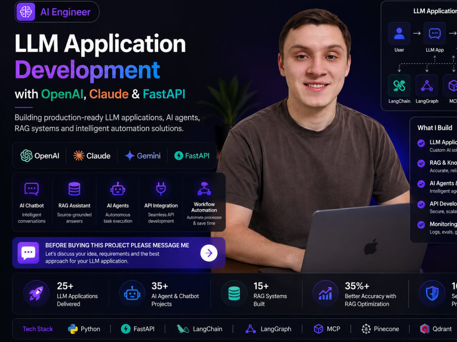The height and width of the screenshot is (342, 457).
Task: Select the API Integration plug icon
Action: tap(161, 188)
